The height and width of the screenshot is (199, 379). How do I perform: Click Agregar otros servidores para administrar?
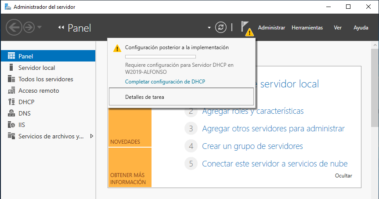(x=273, y=129)
